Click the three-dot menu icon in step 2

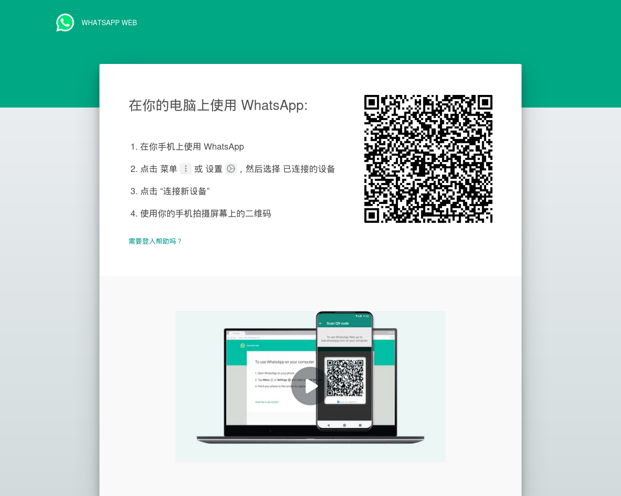tap(186, 169)
